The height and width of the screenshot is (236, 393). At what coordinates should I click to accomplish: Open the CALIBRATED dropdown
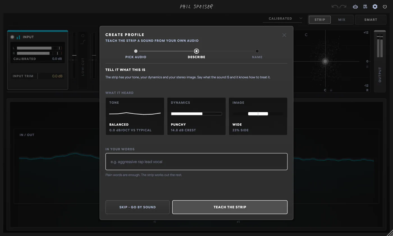pyautogui.click(x=283, y=19)
